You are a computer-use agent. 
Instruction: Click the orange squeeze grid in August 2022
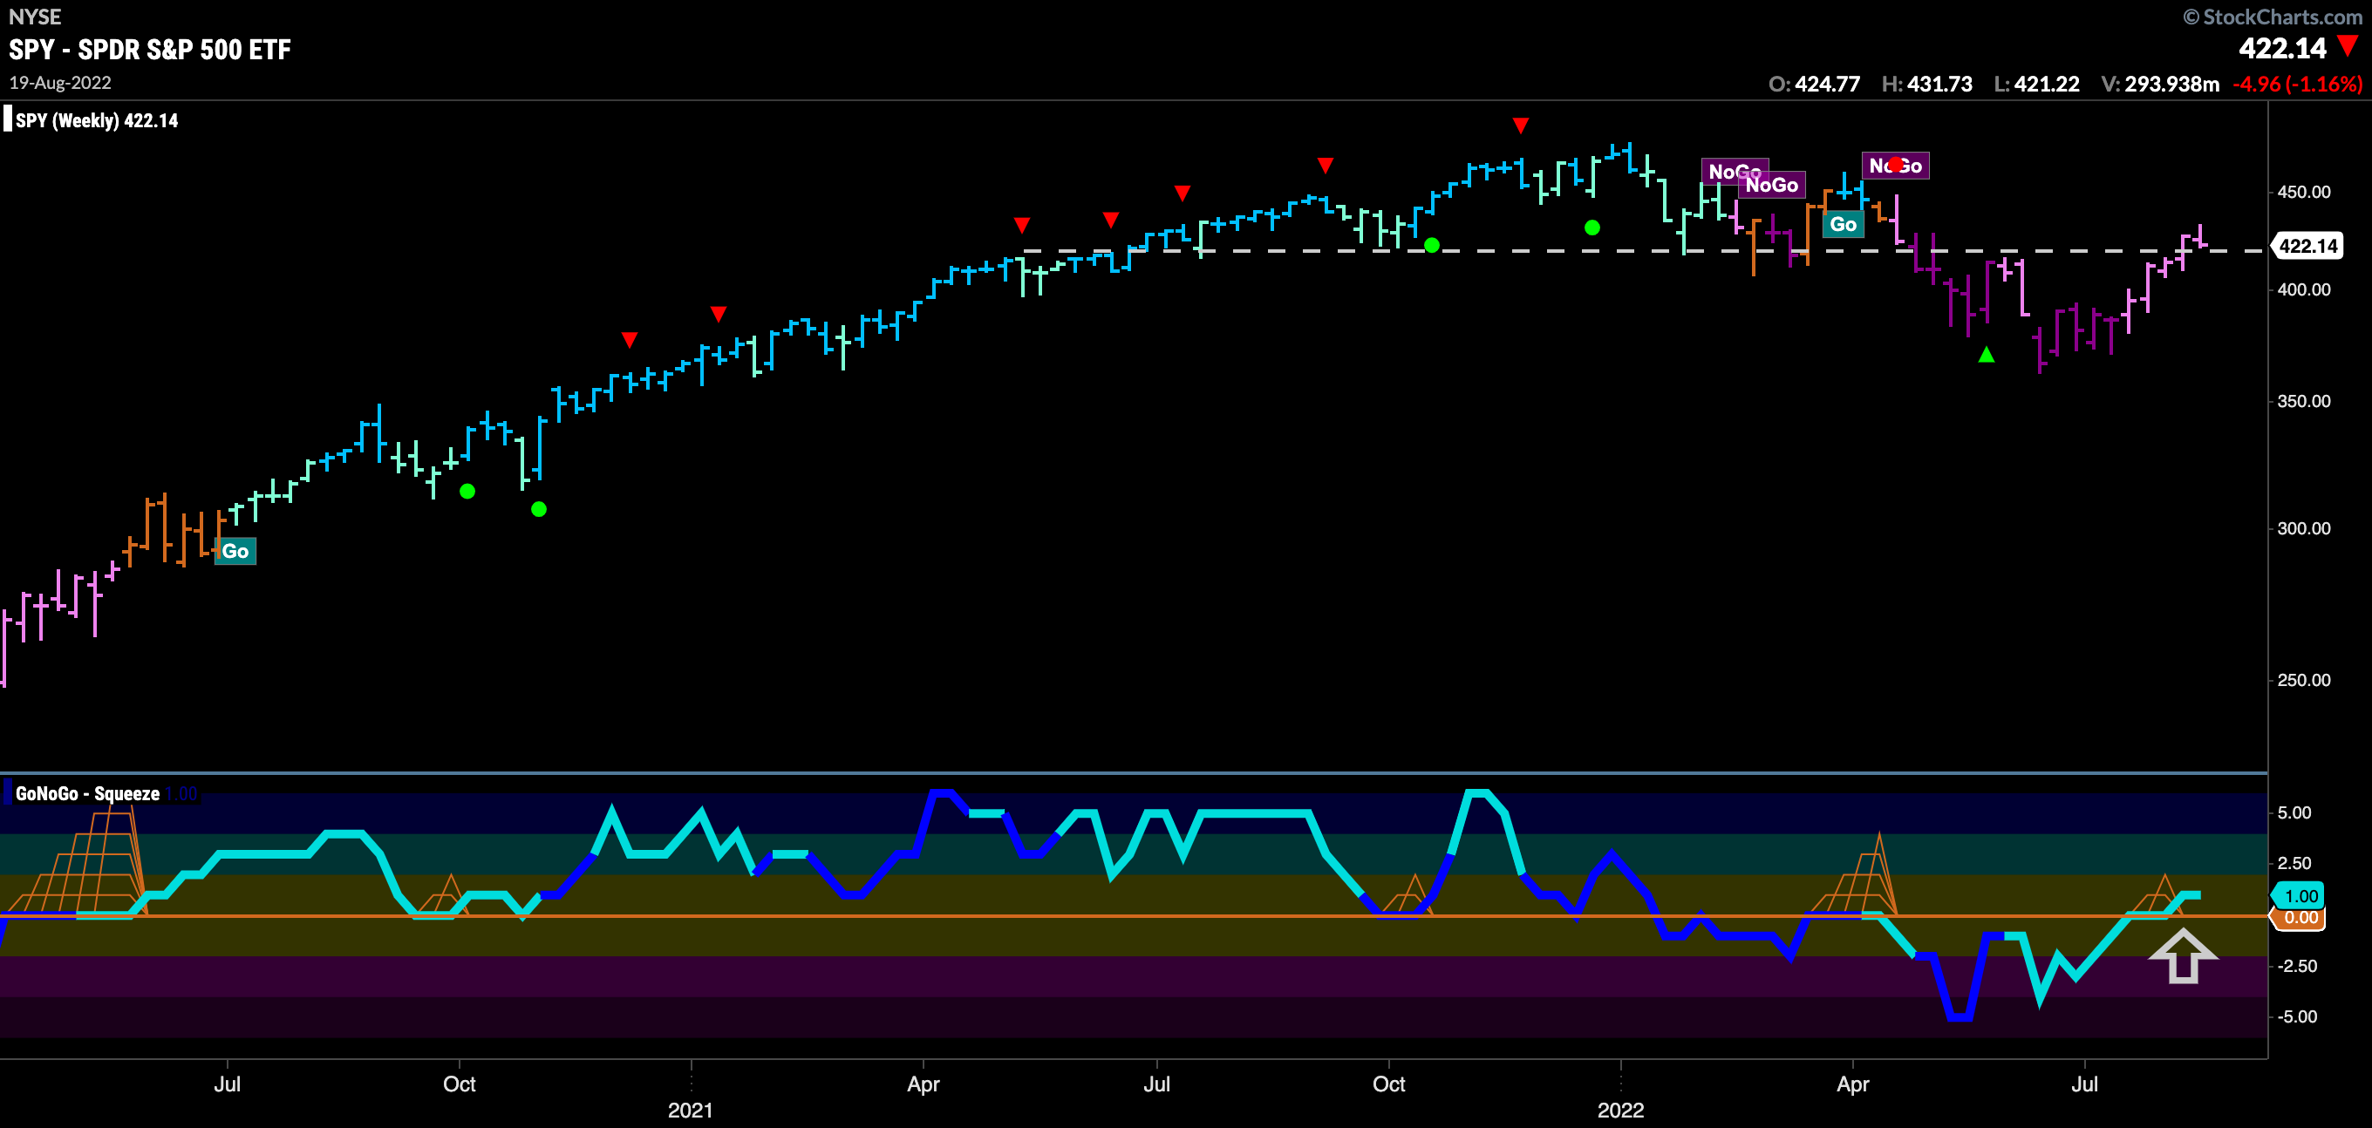click(x=2155, y=895)
